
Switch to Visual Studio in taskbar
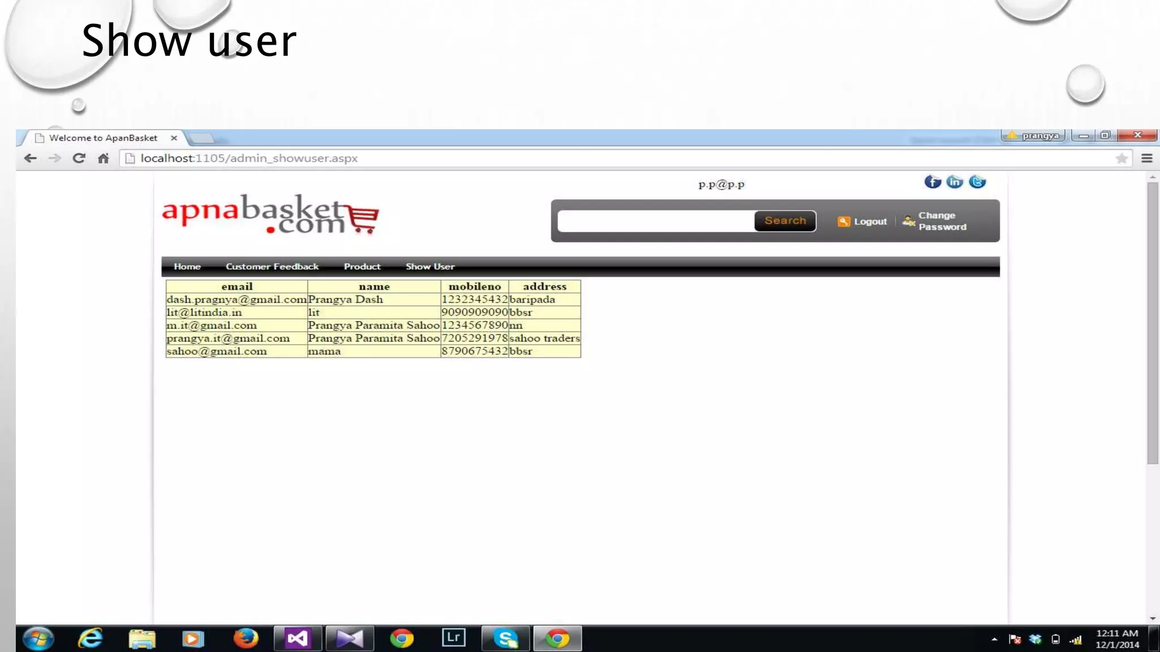click(x=297, y=639)
